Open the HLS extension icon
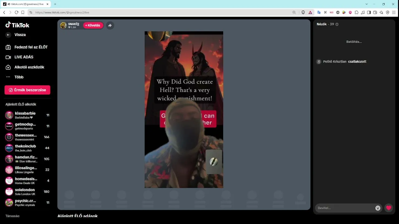 coord(331,12)
